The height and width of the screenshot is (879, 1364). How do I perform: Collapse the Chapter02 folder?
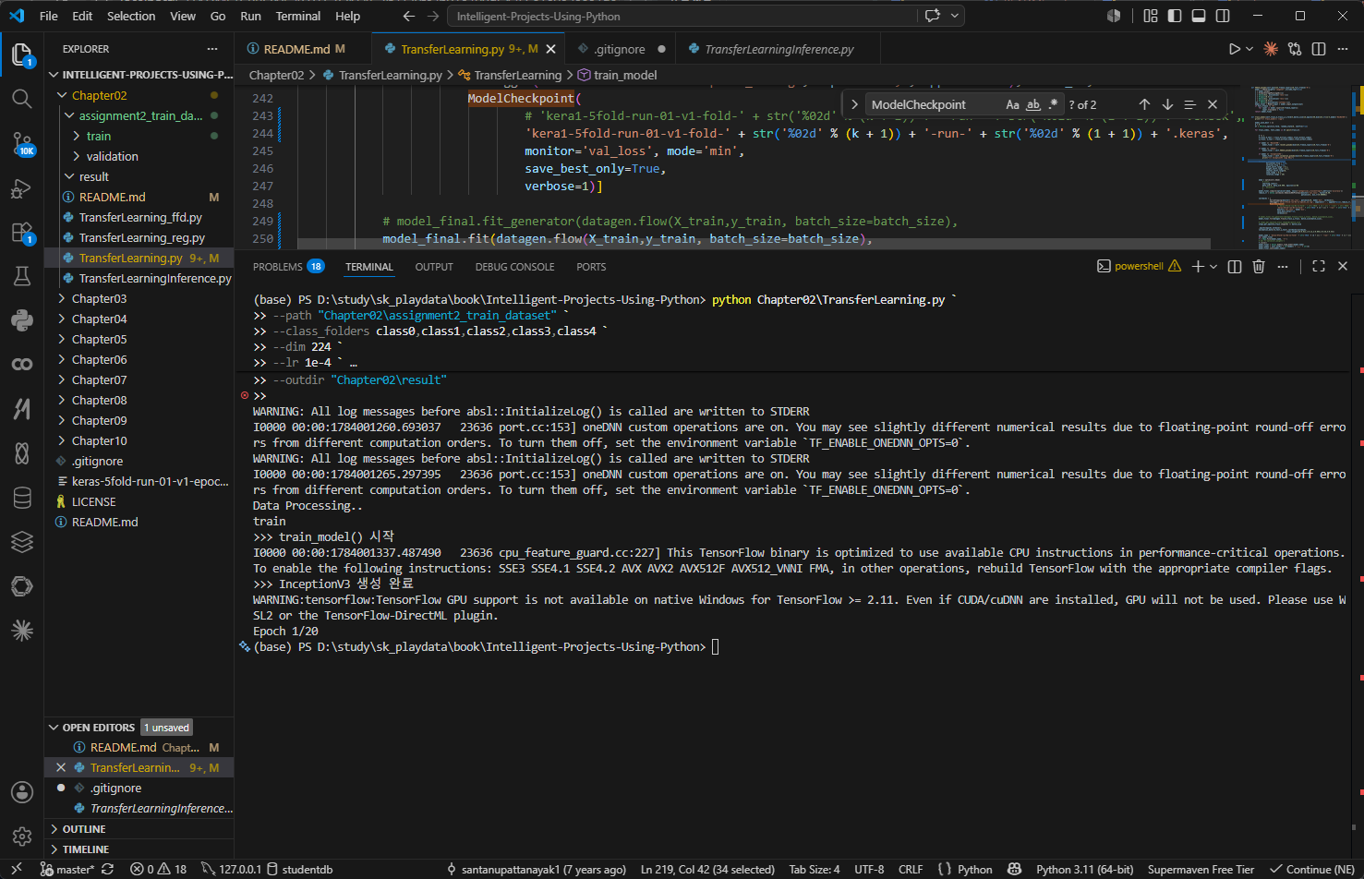(62, 95)
